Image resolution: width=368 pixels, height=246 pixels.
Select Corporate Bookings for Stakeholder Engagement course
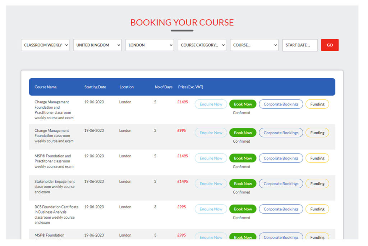(x=281, y=184)
